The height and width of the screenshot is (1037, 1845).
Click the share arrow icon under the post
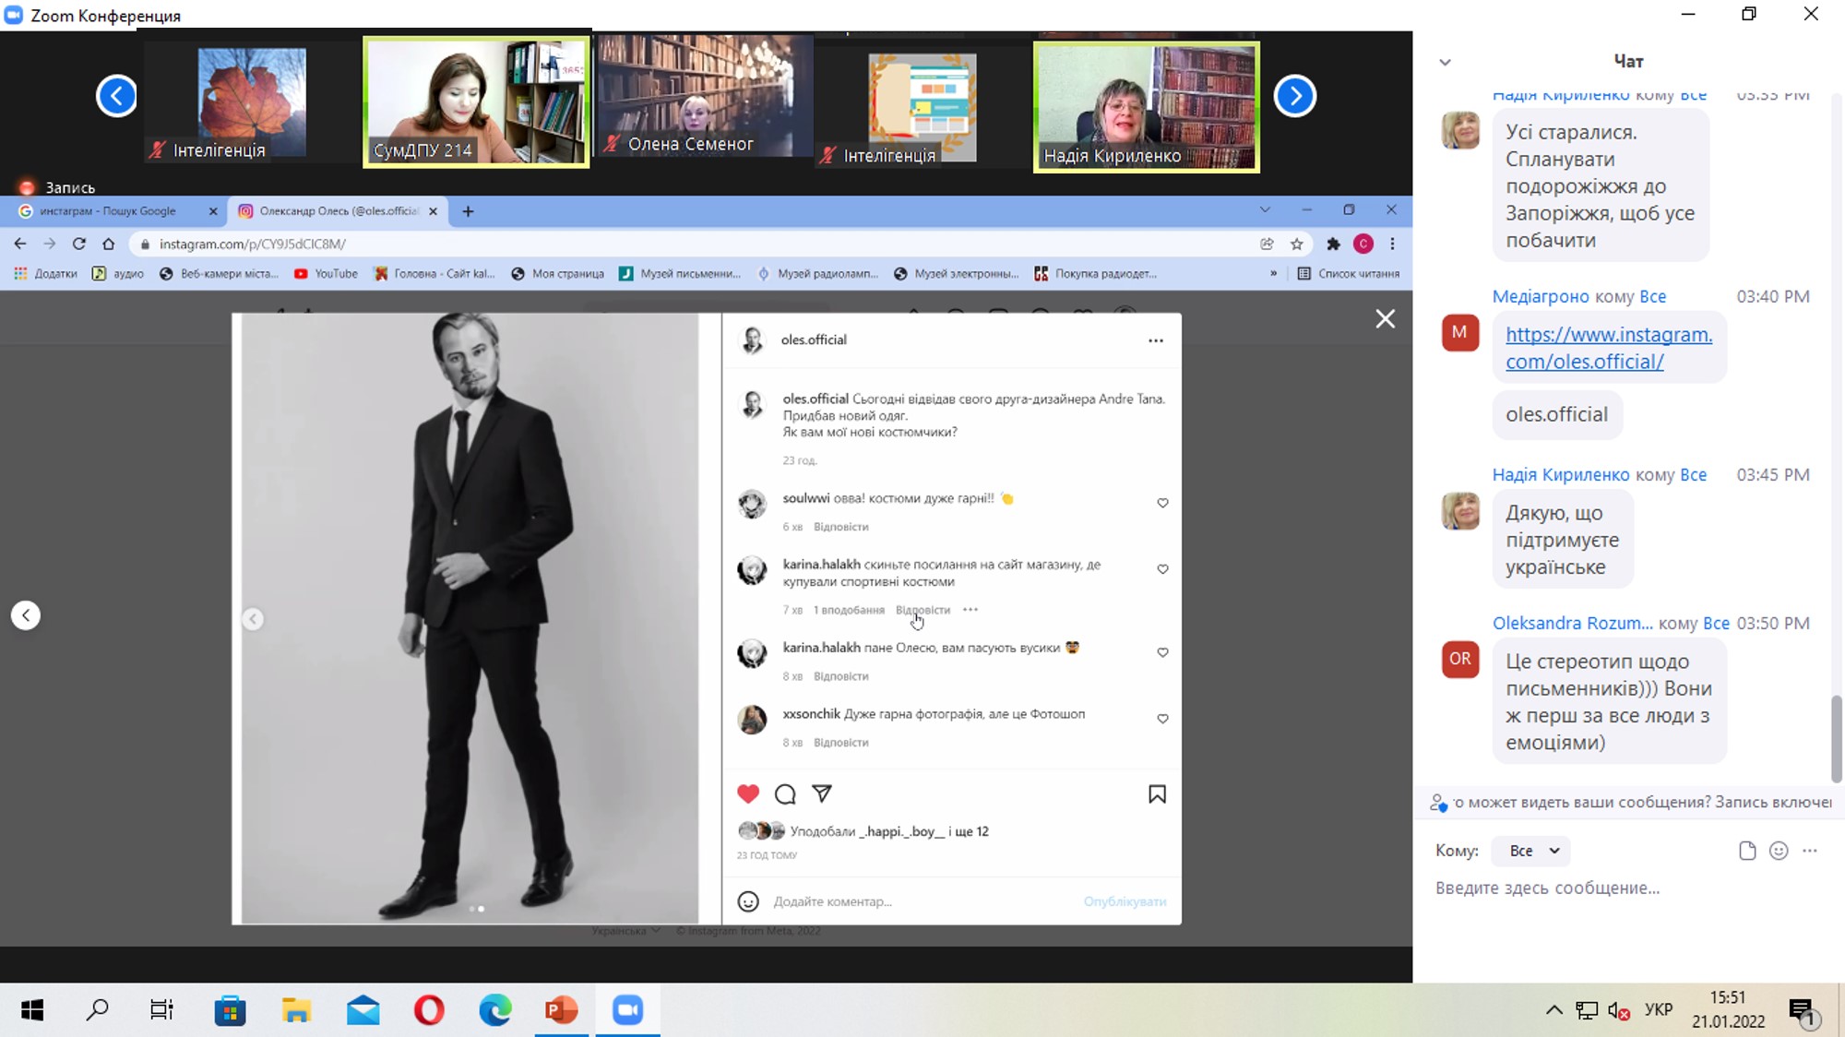click(822, 793)
